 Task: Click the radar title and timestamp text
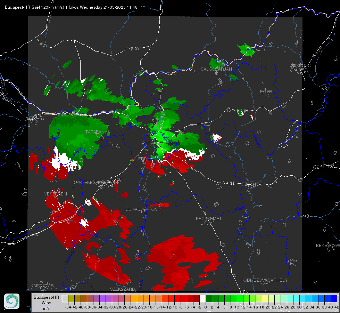[71, 7]
